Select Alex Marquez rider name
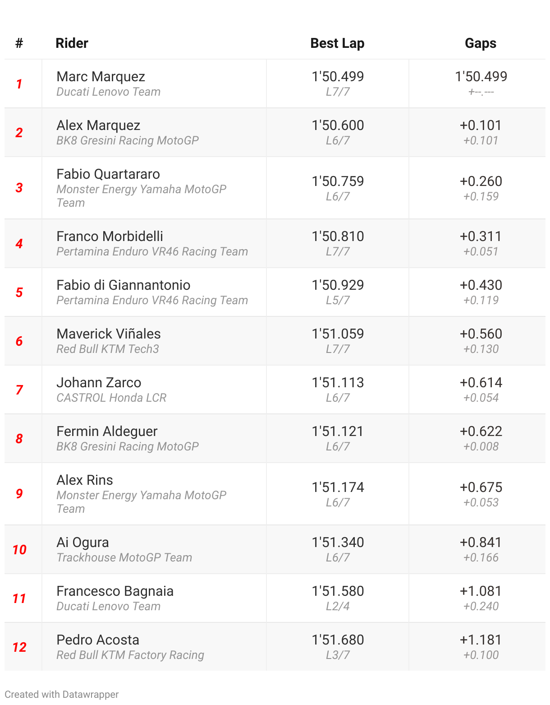Image resolution: width=550 pixels, height=705 pixels. coord(98,125)
